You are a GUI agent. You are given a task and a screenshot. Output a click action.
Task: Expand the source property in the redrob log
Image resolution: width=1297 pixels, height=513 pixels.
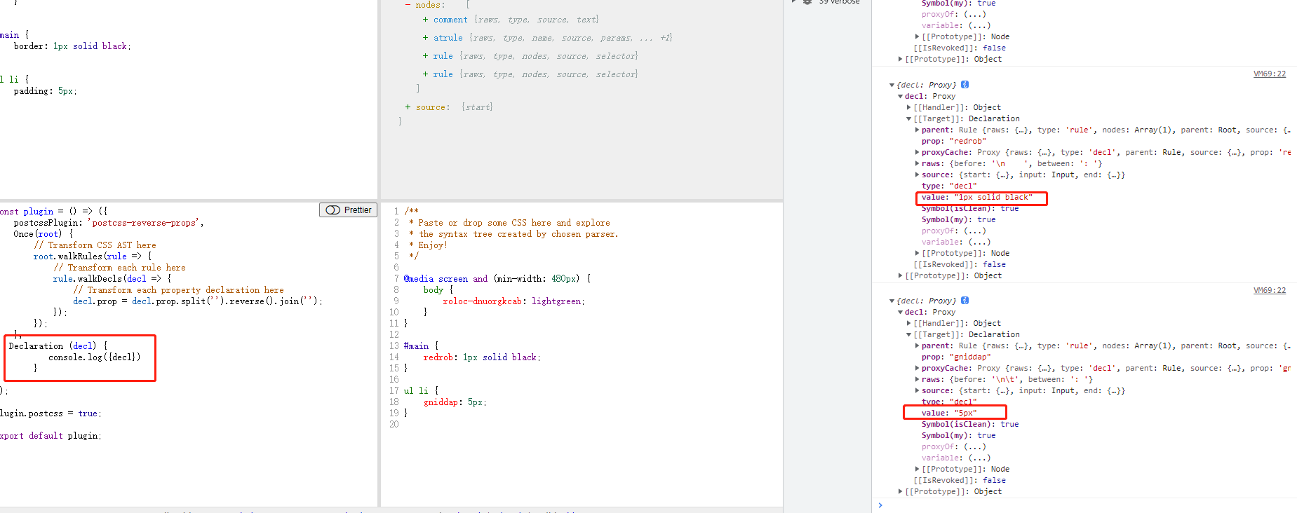918,175
